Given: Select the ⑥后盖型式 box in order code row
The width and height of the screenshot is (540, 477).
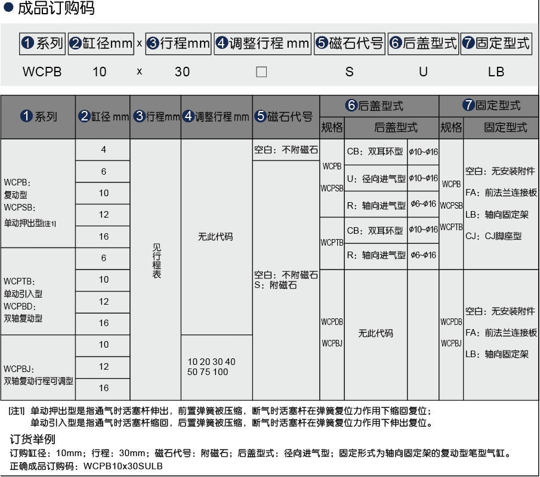Looking at the screenshot, I should pyautogui.click(x=423, y=44).
